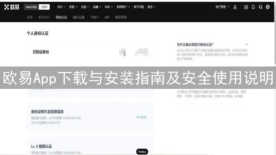Expand the 更多 dropdown menu
Image resolution: width=276 pixels, height=155 pixels.
click(151, 7)
